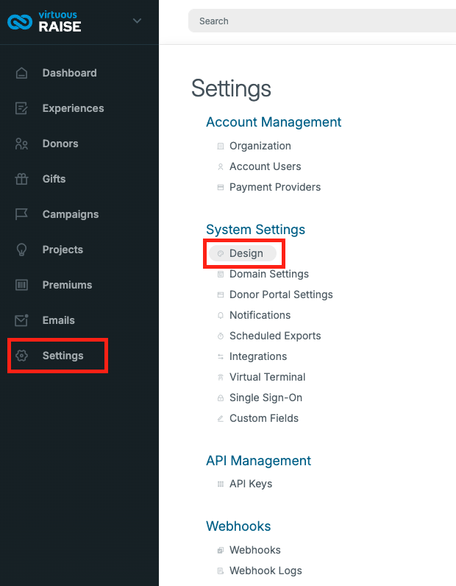
Task: Click the Projects lightbulb icon
Action: point(21,250)
